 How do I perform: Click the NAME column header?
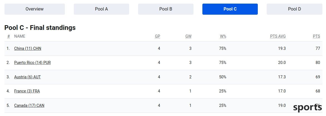19,36
